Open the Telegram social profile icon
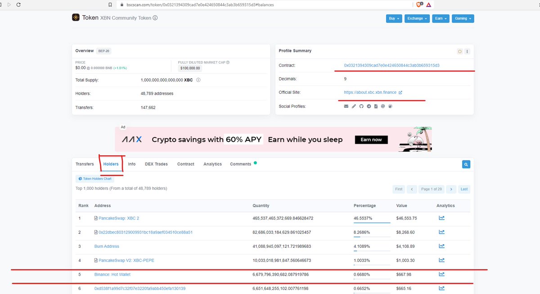The image size is (540, 294). tap(369, 106)
